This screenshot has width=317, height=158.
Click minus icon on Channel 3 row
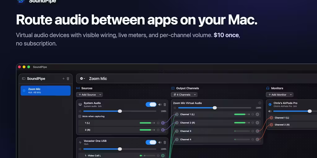click(x=253, y=131)
